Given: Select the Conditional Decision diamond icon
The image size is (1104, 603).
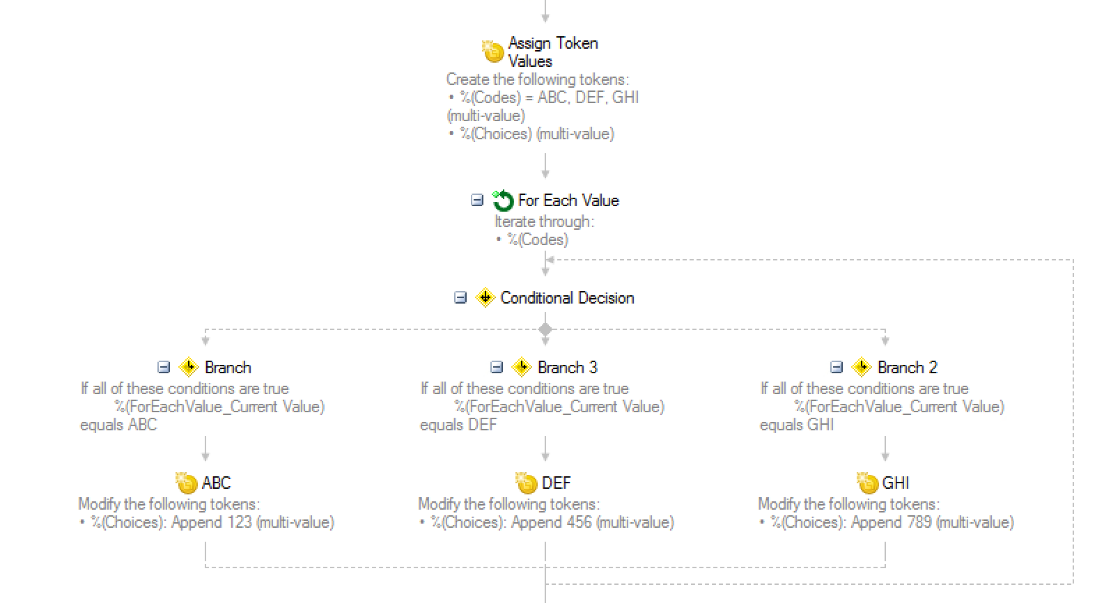Looking at the screenshot, I should tap(485, 298).
